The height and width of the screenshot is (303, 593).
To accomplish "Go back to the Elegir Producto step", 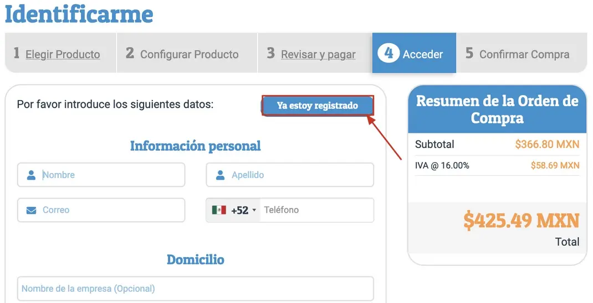I will click(x=63, y=54).
